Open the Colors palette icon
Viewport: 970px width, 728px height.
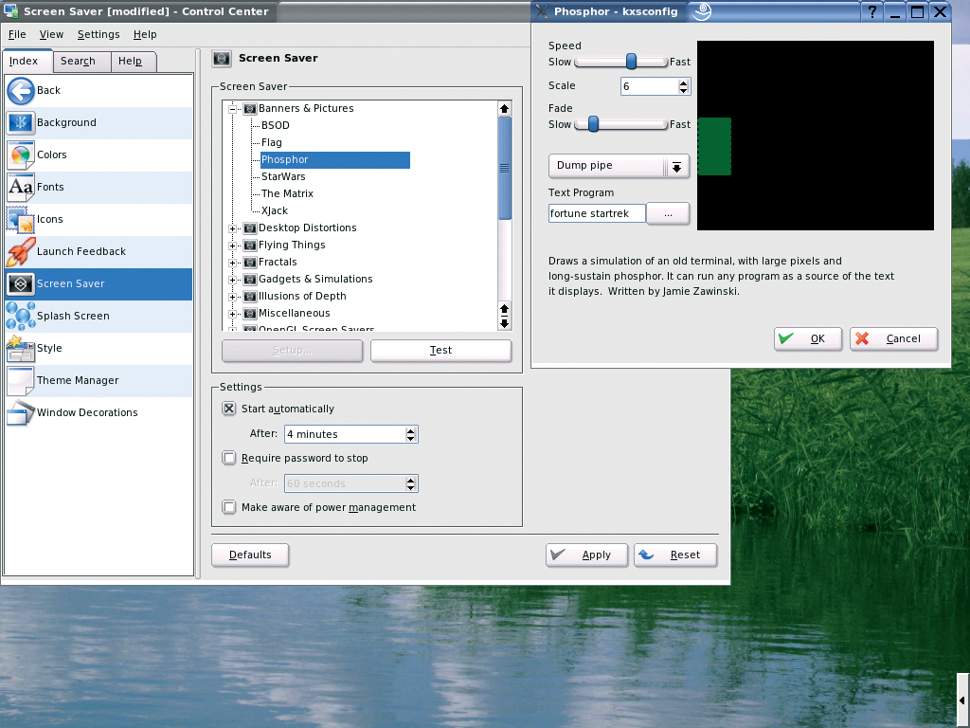point(21,155)
